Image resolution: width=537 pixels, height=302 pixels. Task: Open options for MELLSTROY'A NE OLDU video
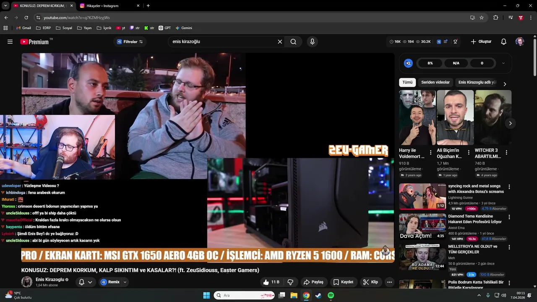(509, 247)
